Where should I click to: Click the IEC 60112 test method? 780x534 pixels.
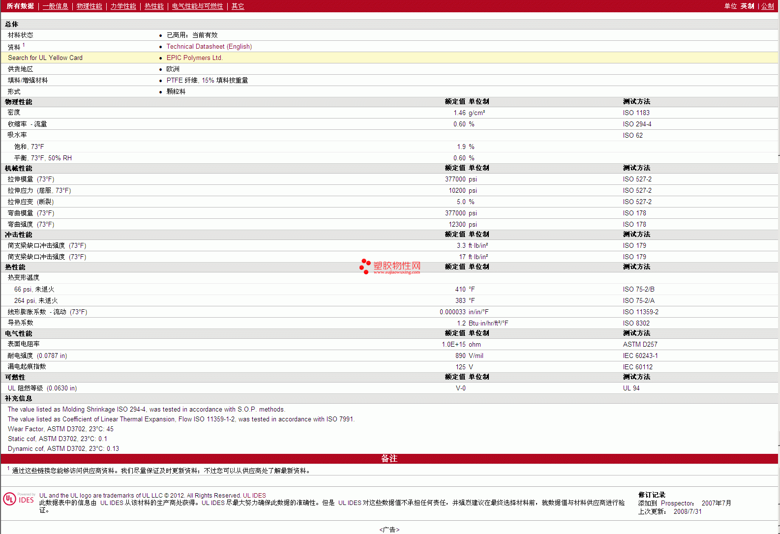click(x=637, y=367)
